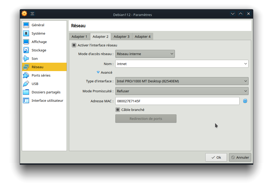Switch to the Adapter 3 tab
This screenshot has width=273, height=187.
(121, 37)
